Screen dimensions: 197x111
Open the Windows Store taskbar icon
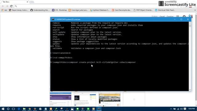click(40, 109)
